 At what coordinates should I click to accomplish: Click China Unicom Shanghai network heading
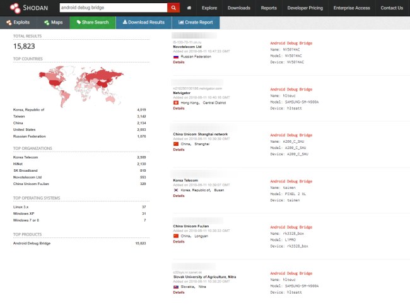coord(201,135)
